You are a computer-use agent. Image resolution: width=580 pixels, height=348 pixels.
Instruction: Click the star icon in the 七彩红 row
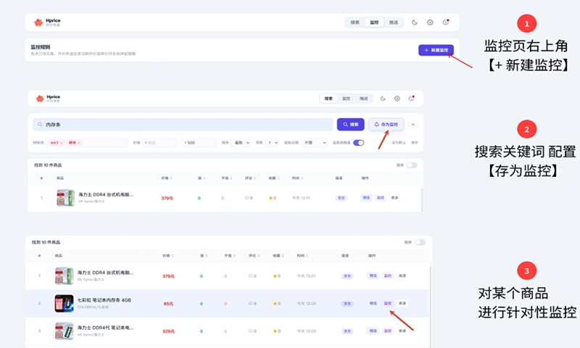click(275, 304)
